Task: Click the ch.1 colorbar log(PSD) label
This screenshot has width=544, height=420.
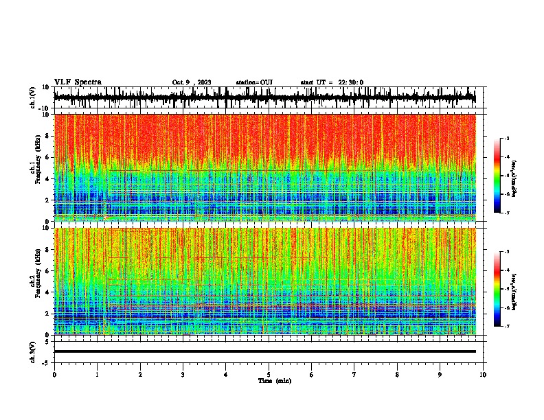Action: (x=514, y=178)
